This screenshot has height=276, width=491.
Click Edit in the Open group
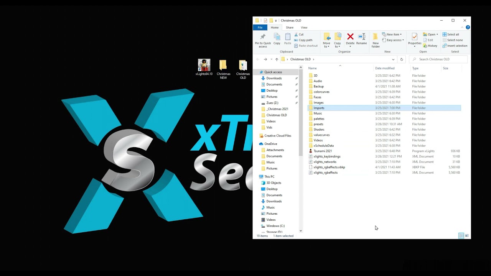coord(428,40)
